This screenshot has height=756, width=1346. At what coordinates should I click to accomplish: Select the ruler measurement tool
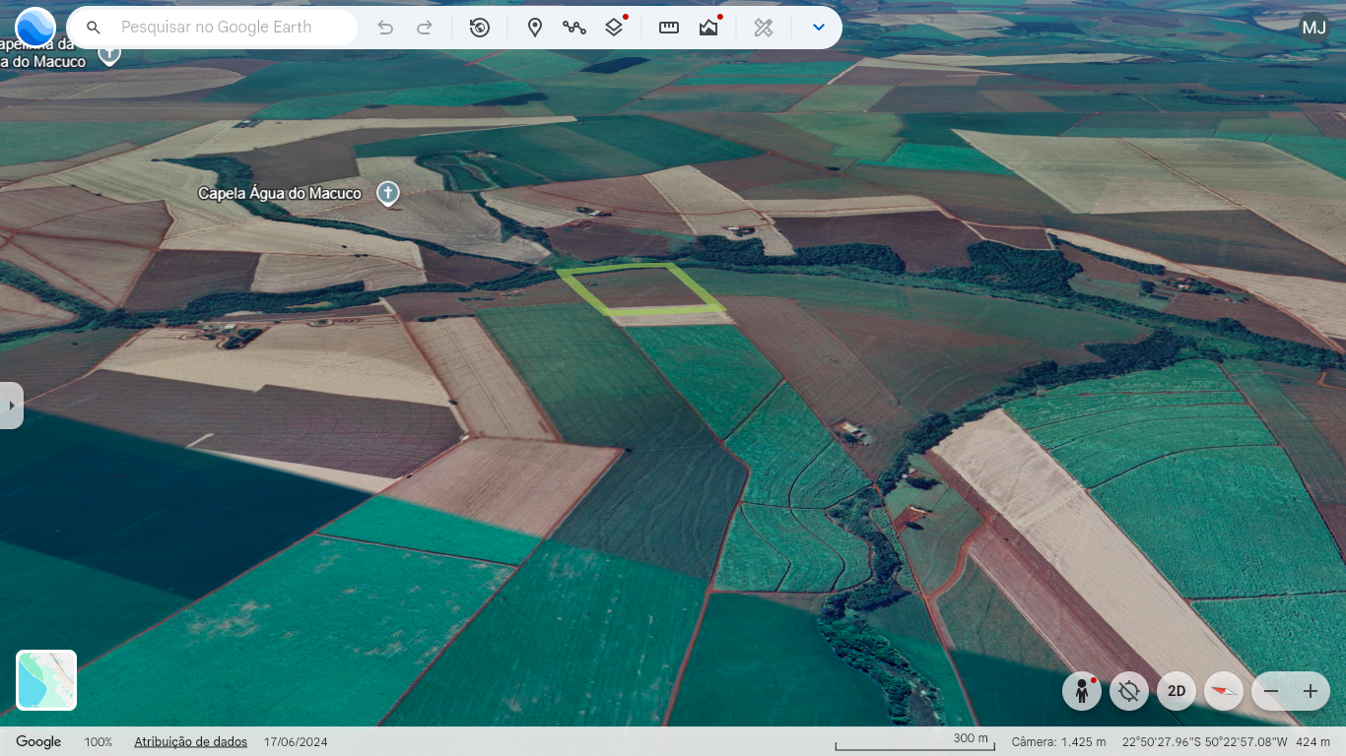669,28
